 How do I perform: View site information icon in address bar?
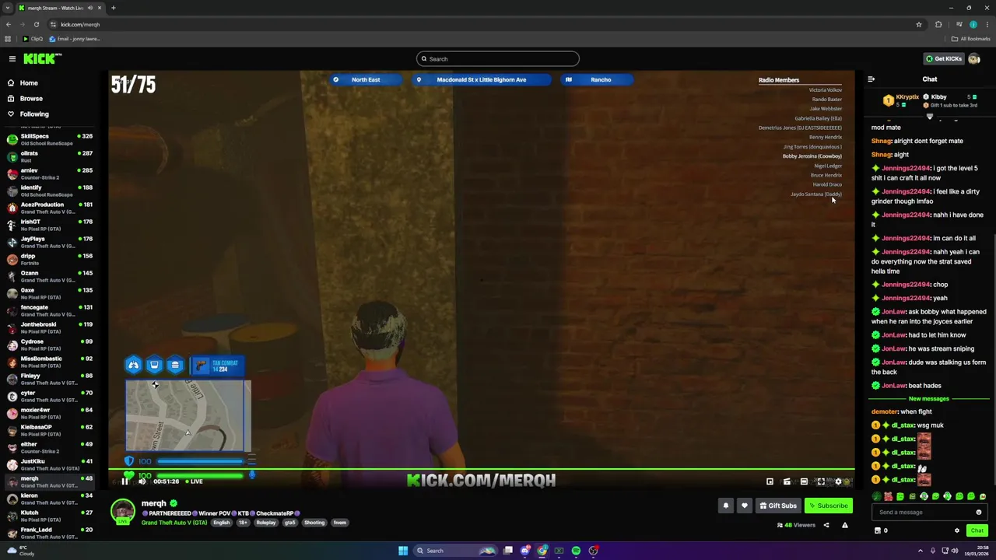click(x=53, y=24)
